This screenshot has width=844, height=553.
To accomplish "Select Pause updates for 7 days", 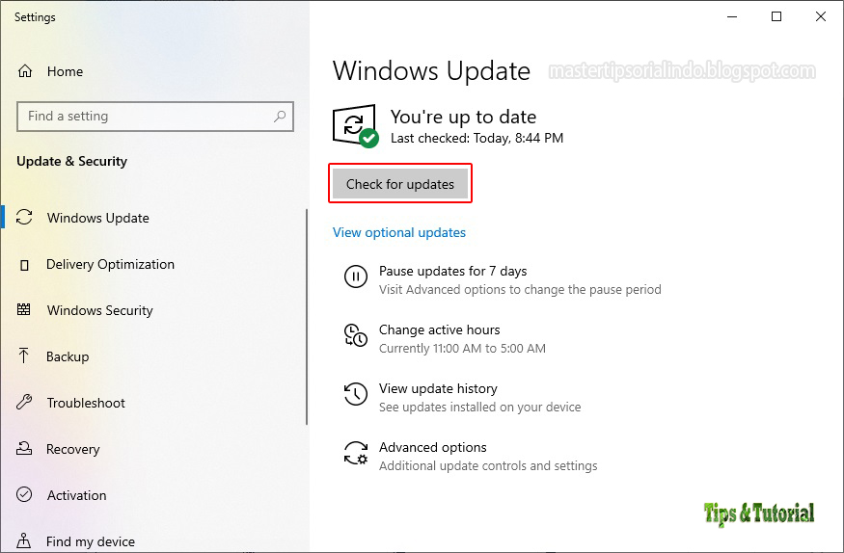I will pos(452,271).
